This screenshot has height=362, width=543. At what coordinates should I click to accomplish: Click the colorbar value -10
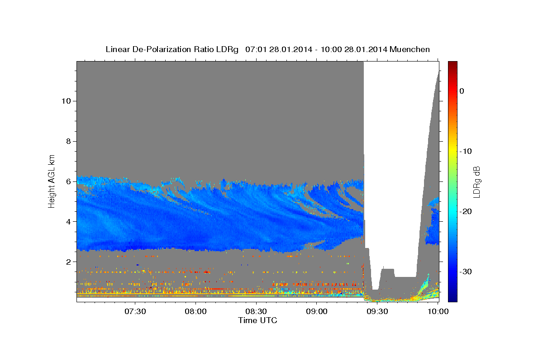point(466,151)
